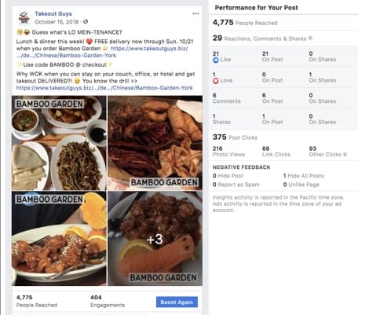The height and width of the screenshot is (315, 369).
Task: Click the blue Like reaction icon
Action: tap(216, 60)
